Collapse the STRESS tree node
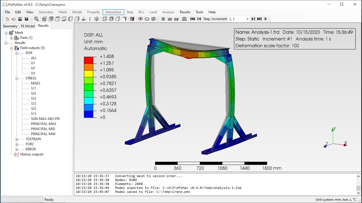362x203 pixels. pos(17,78)
